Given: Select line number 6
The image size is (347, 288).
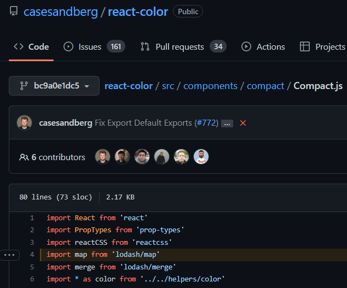Looking at the screenshot, I should click(x=32, y=279).
